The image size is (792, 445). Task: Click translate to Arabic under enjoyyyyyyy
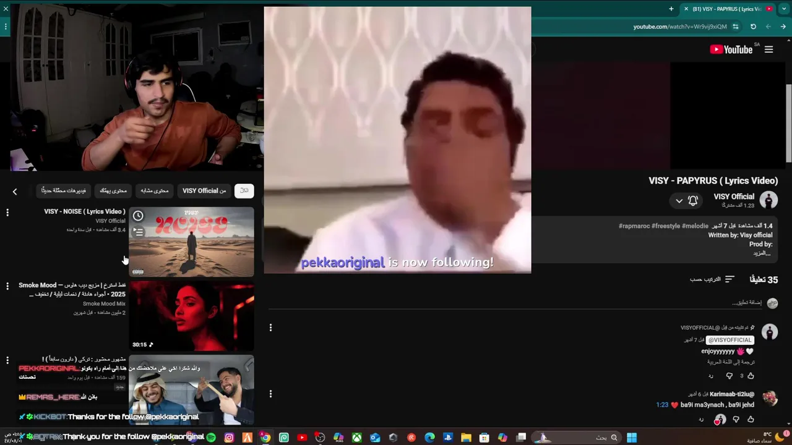[731, 362]
